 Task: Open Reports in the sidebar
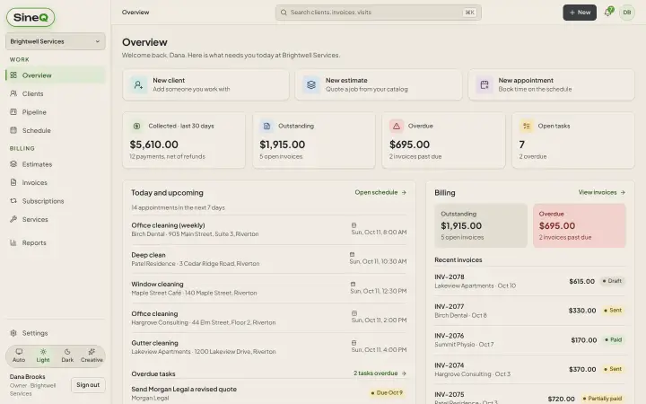(56, 242)
